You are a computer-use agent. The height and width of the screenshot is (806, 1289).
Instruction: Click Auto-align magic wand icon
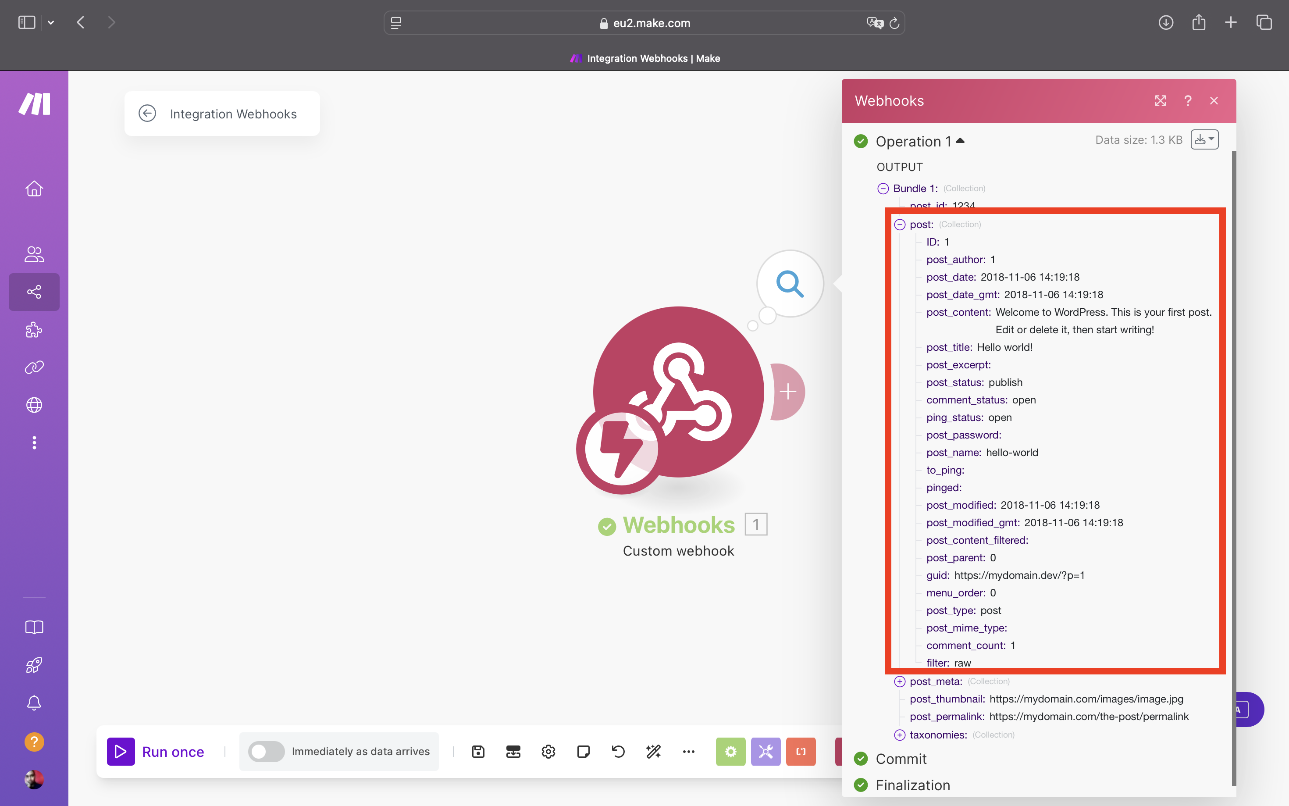653,752
